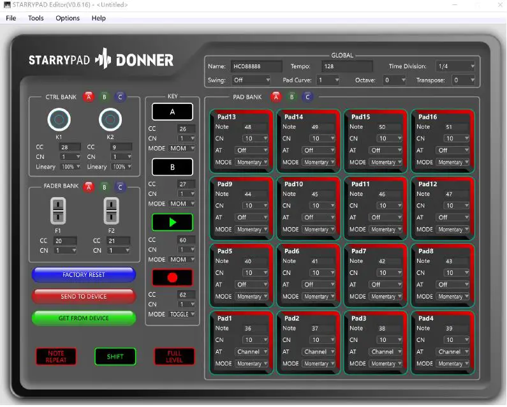Select the F1 fader icon
507x407 pixels.
(58, 211)
